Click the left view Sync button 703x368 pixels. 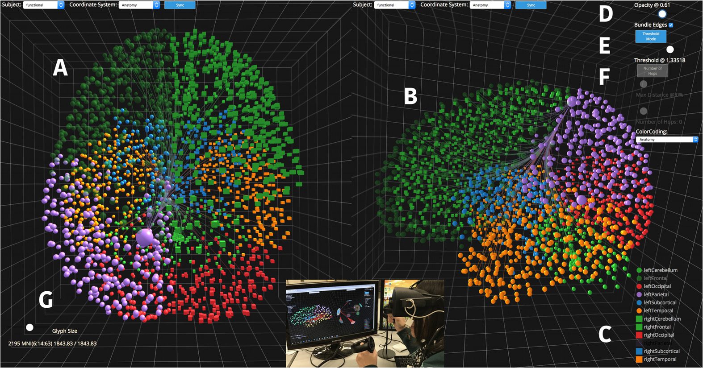click(x=180, y=5)
